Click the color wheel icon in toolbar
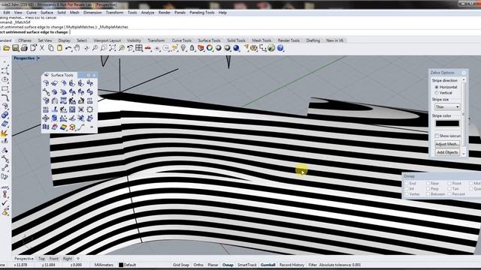481x270 pixels. [210, 48]
